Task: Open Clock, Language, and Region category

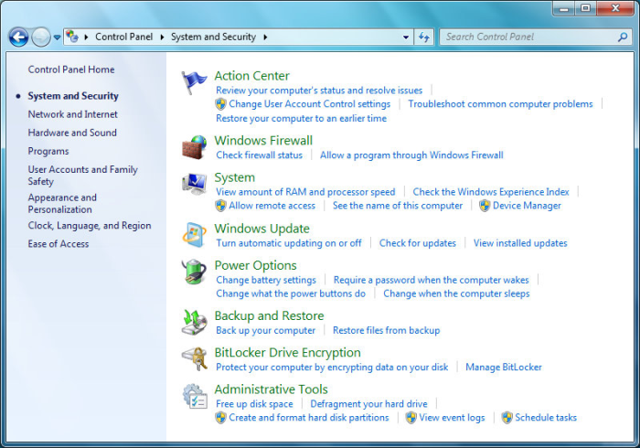Action: (90, 226)
